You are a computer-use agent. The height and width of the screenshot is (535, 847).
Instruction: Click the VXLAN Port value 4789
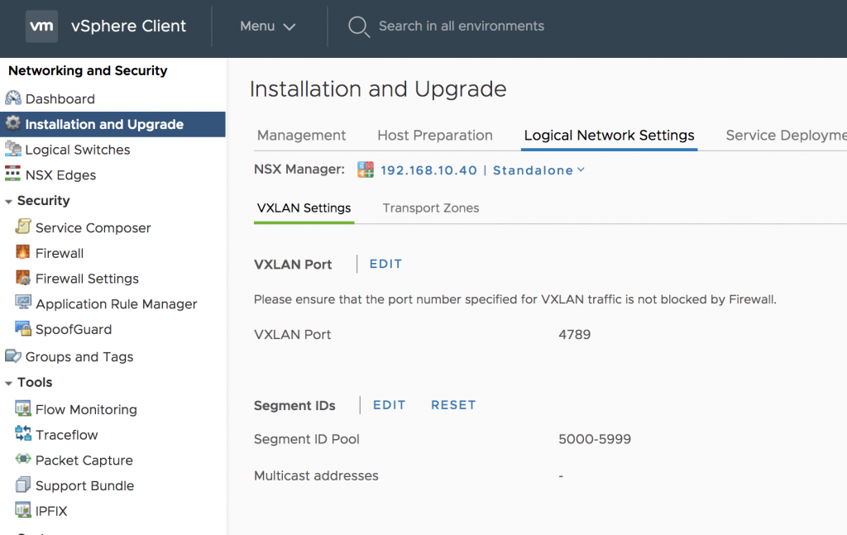coord(574,334)
